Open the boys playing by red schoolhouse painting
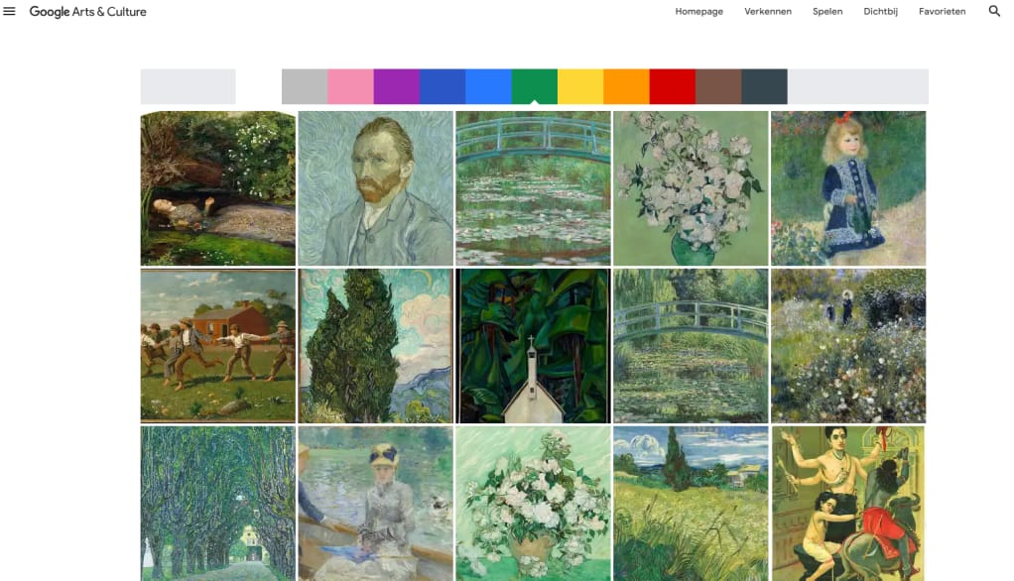This screenshot has height=581, width=1014. click(218, 346)
